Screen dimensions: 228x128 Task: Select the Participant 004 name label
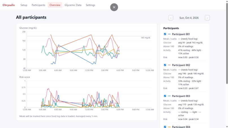(x=181, y=127)
